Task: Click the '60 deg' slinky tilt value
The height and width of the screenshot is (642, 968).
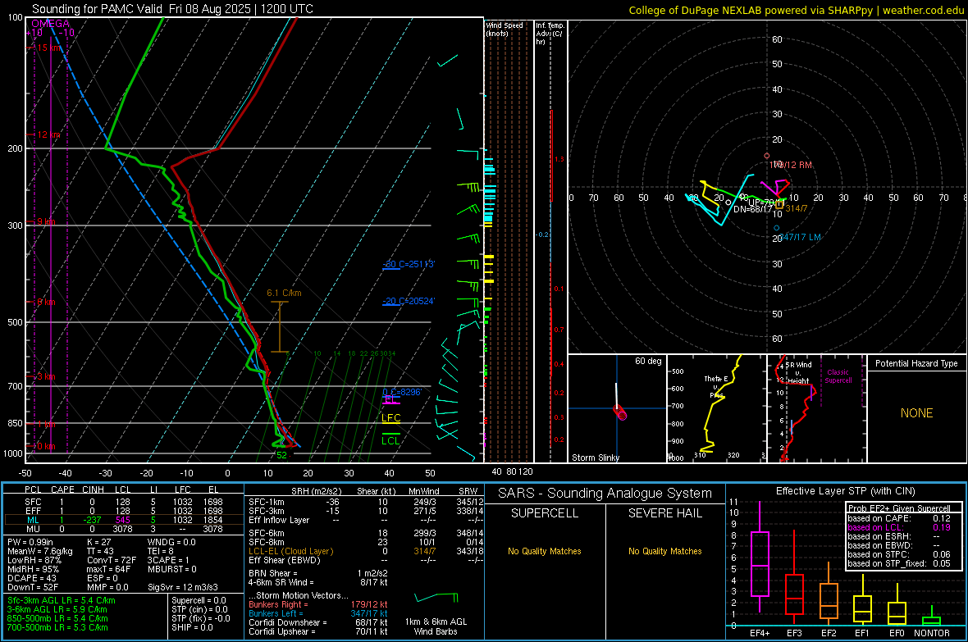Action: (648, 361)
